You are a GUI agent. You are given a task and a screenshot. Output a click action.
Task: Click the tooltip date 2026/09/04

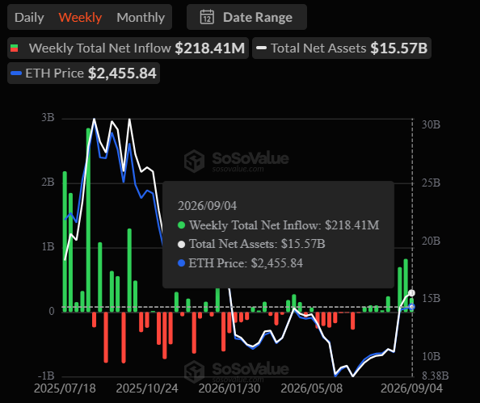tap(207, 206)
